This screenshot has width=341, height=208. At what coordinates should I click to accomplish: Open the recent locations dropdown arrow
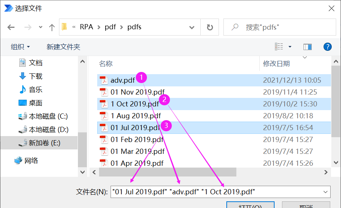[x=40, y=27]
